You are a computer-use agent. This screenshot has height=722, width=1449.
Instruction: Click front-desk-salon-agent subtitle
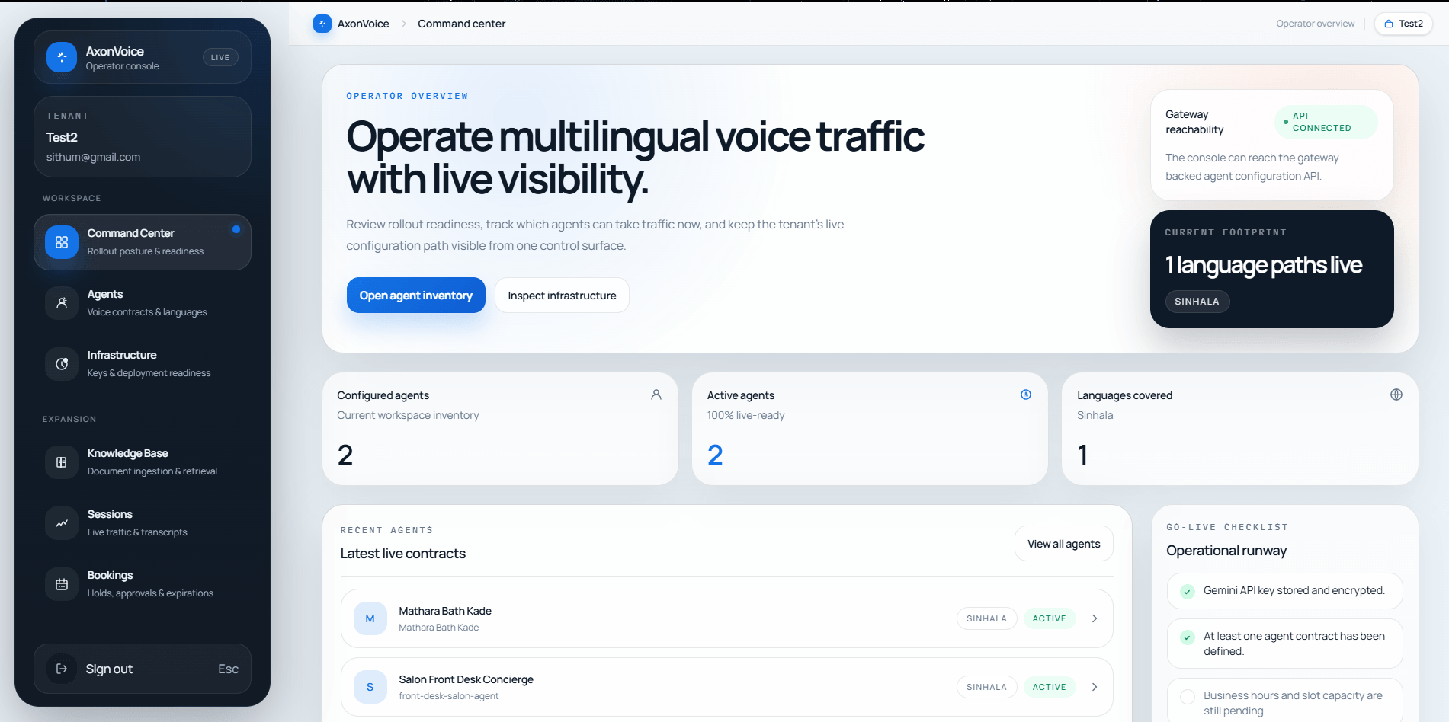click(x=448, y=696)
